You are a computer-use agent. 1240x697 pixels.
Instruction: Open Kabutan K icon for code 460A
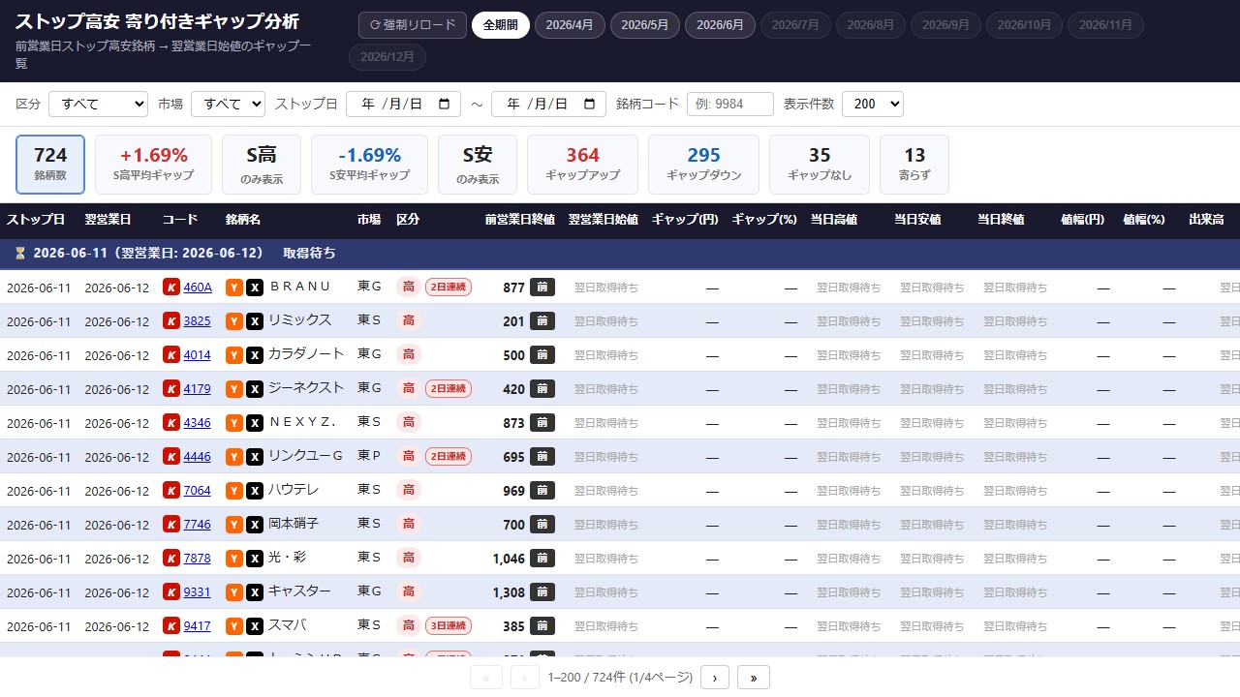(171, 287)
